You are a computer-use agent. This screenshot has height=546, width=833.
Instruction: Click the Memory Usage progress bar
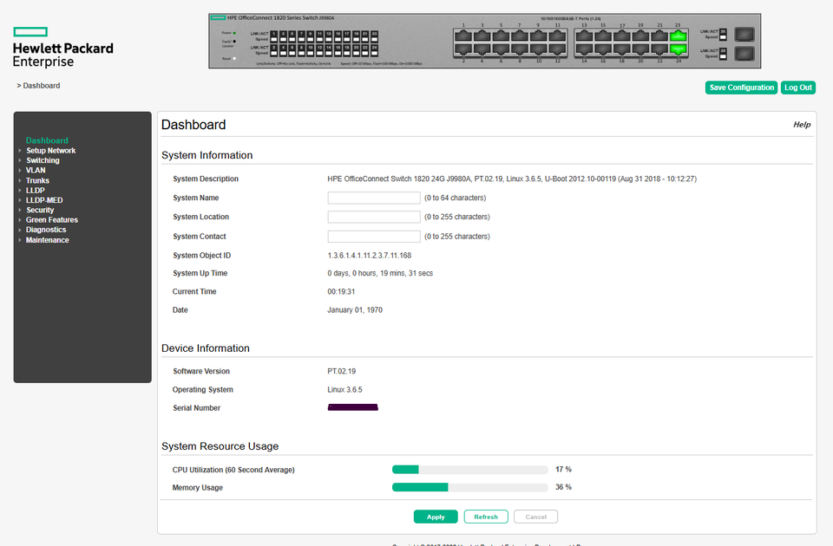[x=469, y=487]
